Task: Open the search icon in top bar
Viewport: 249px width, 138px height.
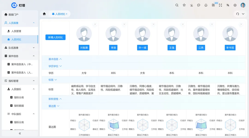Action: click(177, 5)
